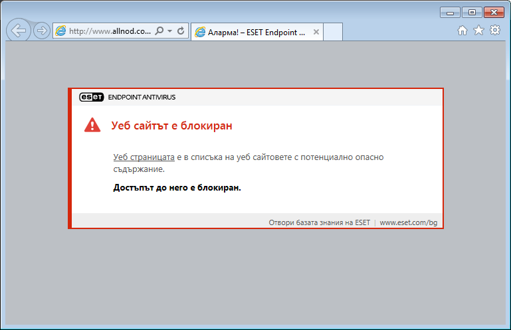This screenshot has height=330, width=511.
Task: Maximize the browser window
Action: pos(472,12)
